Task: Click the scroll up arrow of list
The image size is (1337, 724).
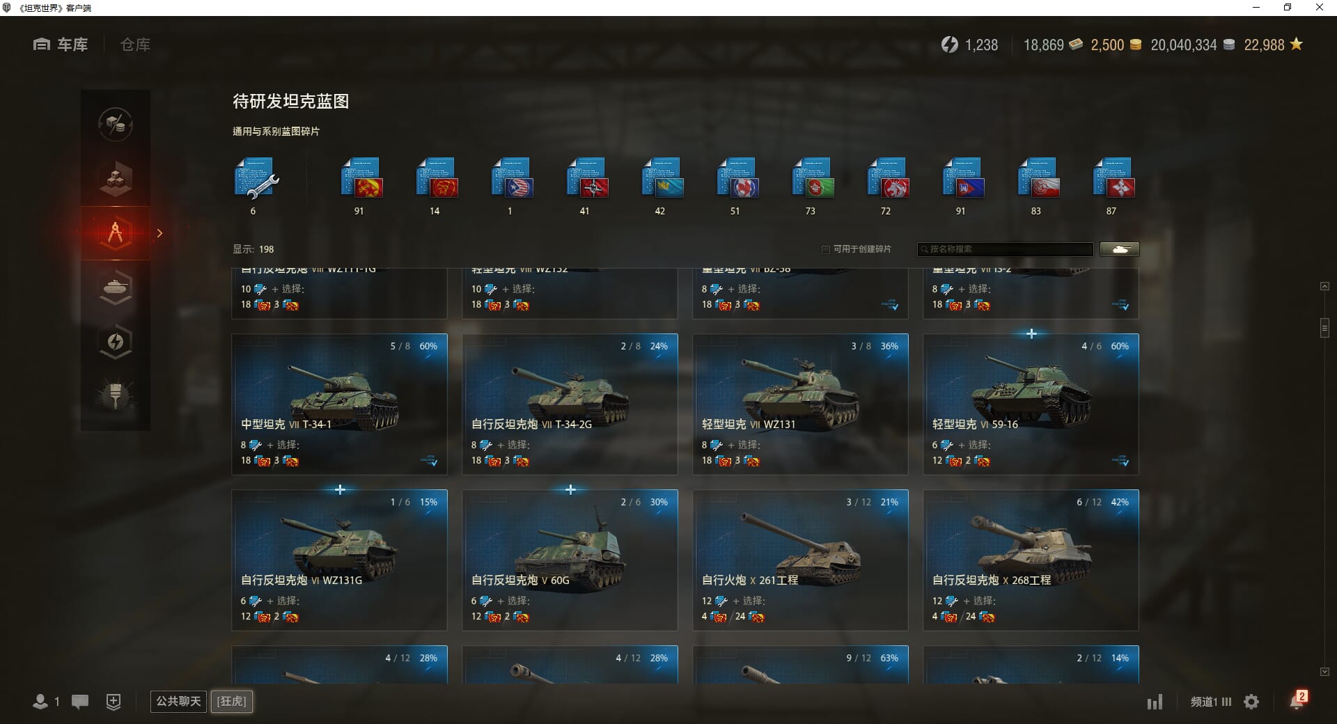Action: pos(1324,286)
